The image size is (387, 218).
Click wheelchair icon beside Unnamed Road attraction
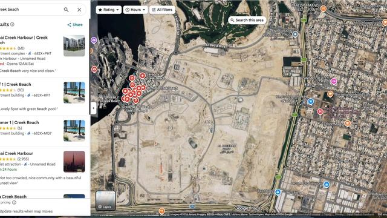[x=25, y=164]
